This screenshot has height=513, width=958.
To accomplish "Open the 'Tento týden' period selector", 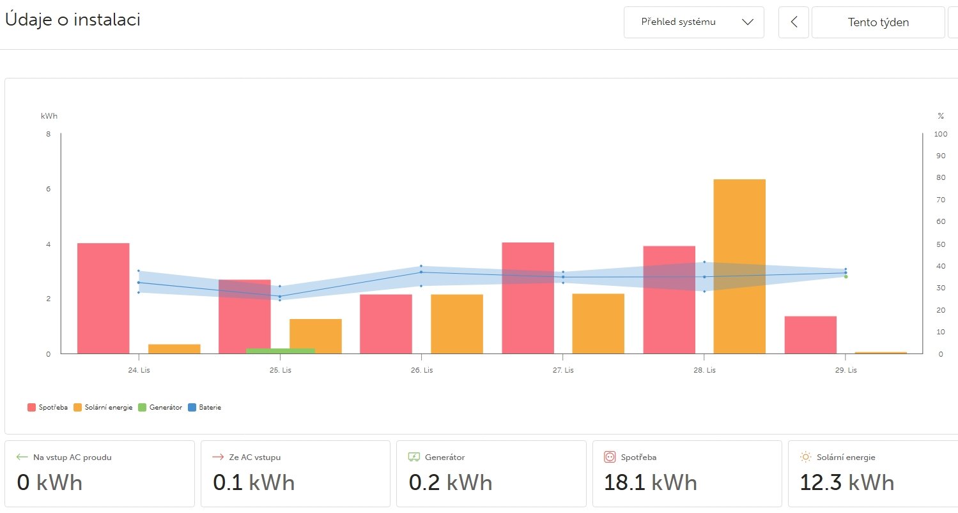I will (878, 22).
